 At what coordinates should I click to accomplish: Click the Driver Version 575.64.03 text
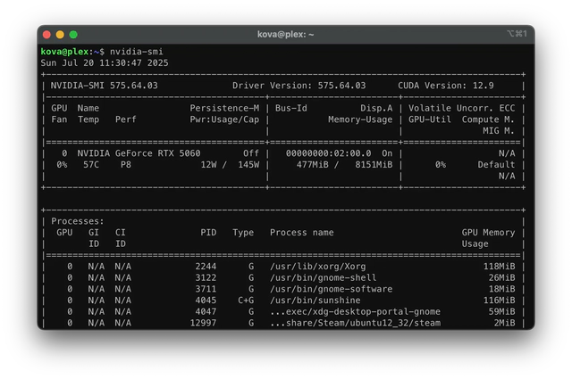coord(299,86)
